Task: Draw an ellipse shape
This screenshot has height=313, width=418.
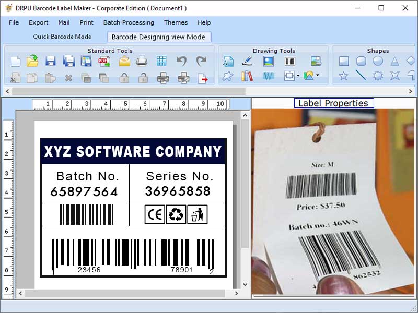Action: coord(377,61)
